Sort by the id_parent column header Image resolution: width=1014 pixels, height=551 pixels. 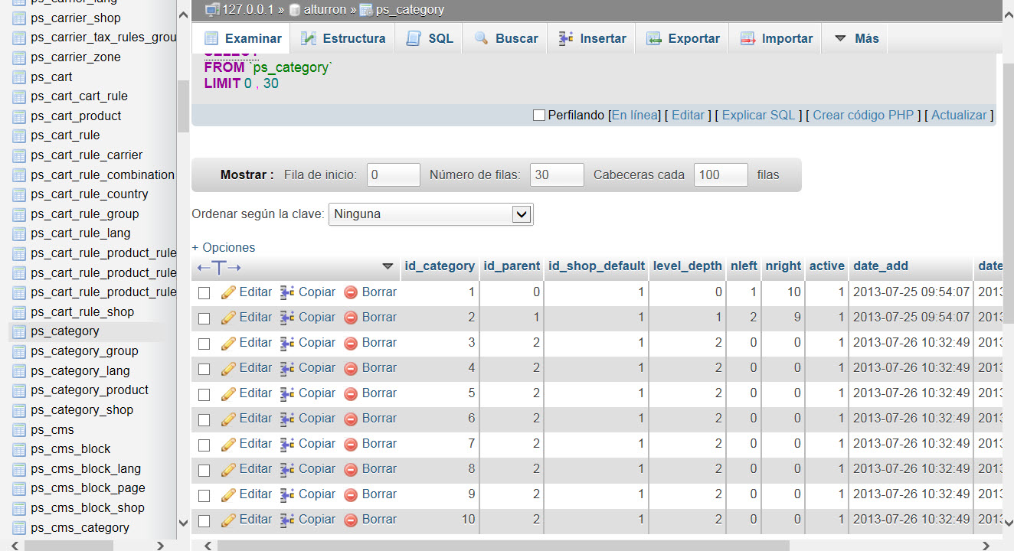point(512,266)
